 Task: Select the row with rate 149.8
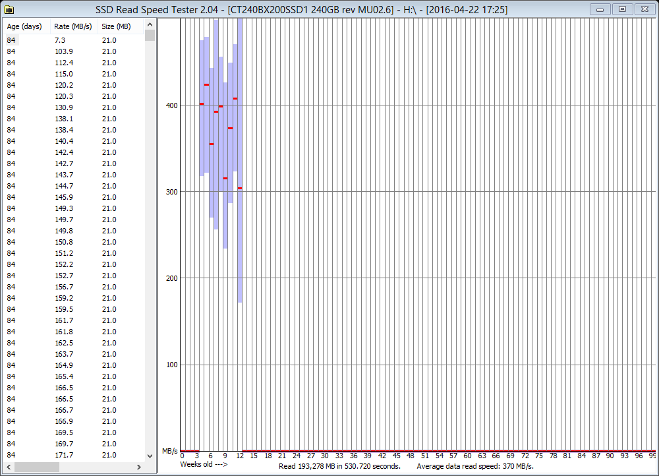click(74, 231)
